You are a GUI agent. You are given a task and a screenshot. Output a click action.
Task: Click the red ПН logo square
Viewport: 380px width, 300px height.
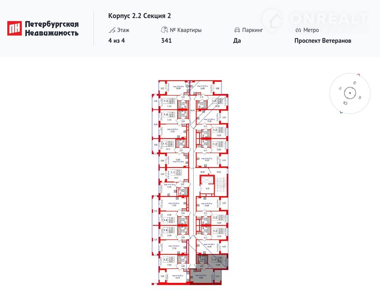point(14,28)
